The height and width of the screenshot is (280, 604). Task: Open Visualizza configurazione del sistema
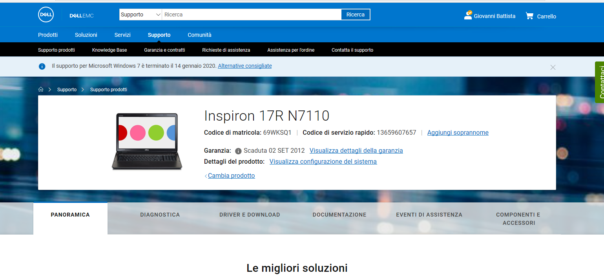tap(323, 162)
